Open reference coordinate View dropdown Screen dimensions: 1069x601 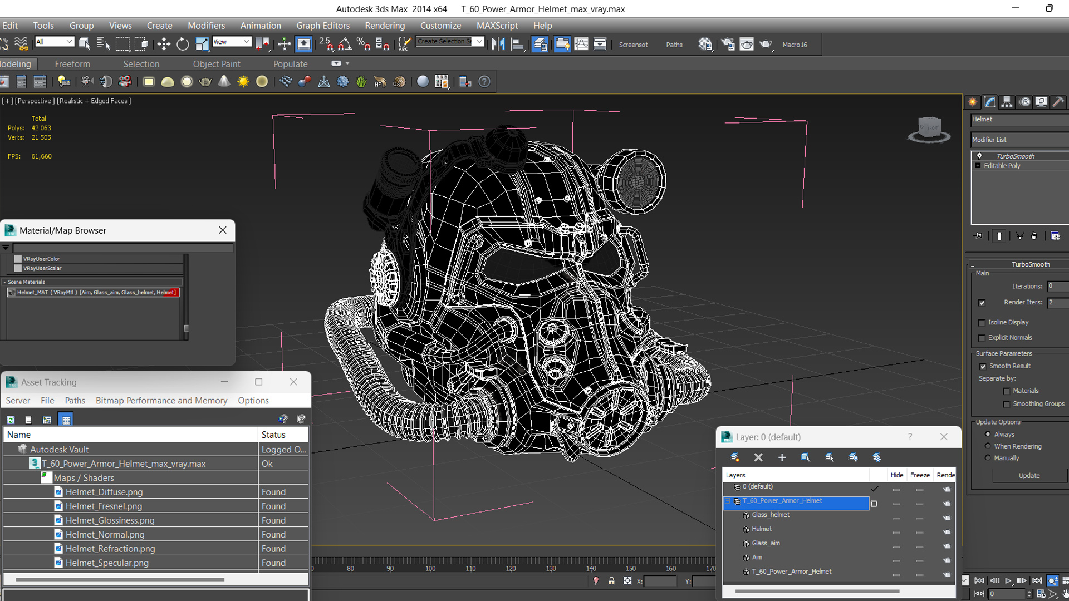232,42
